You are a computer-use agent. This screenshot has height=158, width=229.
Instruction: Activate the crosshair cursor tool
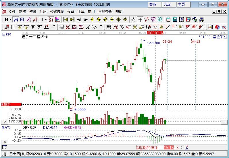[140, 19]
